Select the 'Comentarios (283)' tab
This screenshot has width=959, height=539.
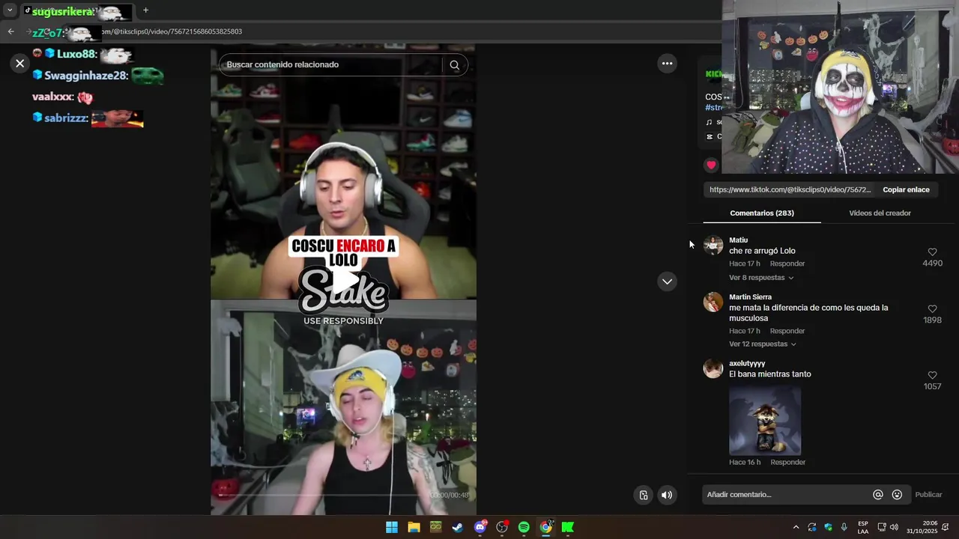[x=762, y=213]
